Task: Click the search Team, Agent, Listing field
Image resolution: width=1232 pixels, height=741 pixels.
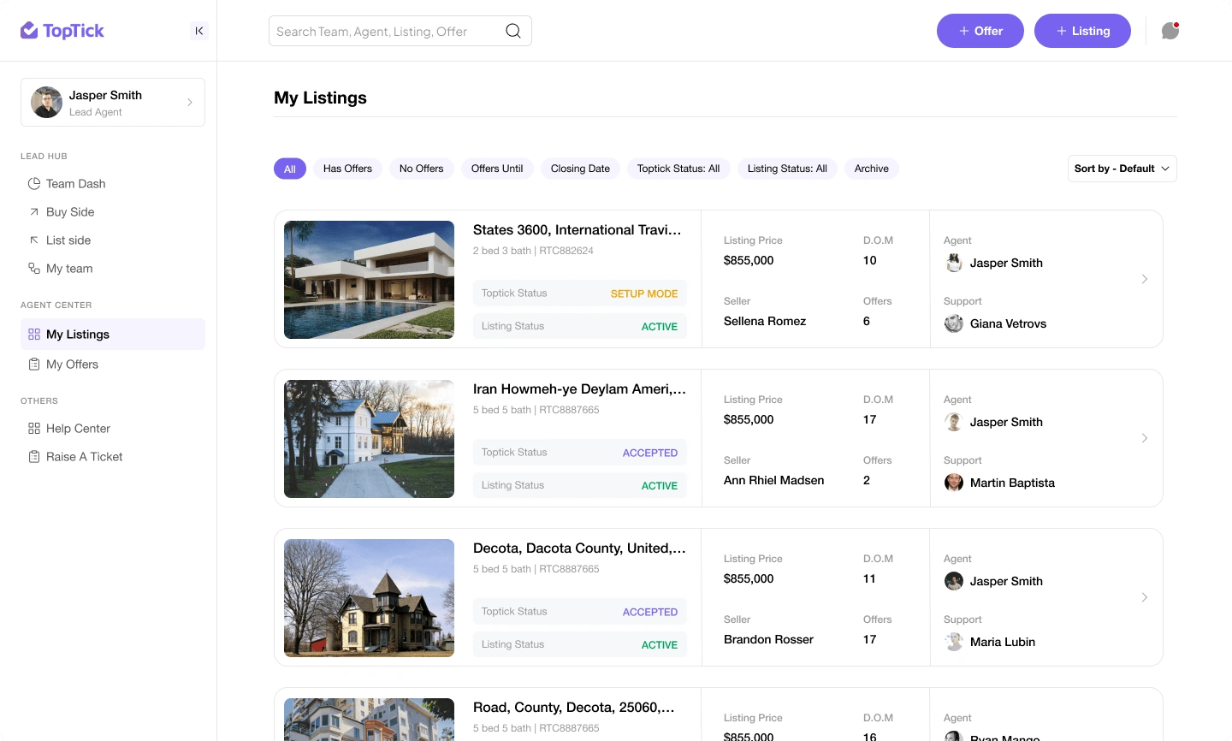Action: pyautogui.click(x=400, y=31)
